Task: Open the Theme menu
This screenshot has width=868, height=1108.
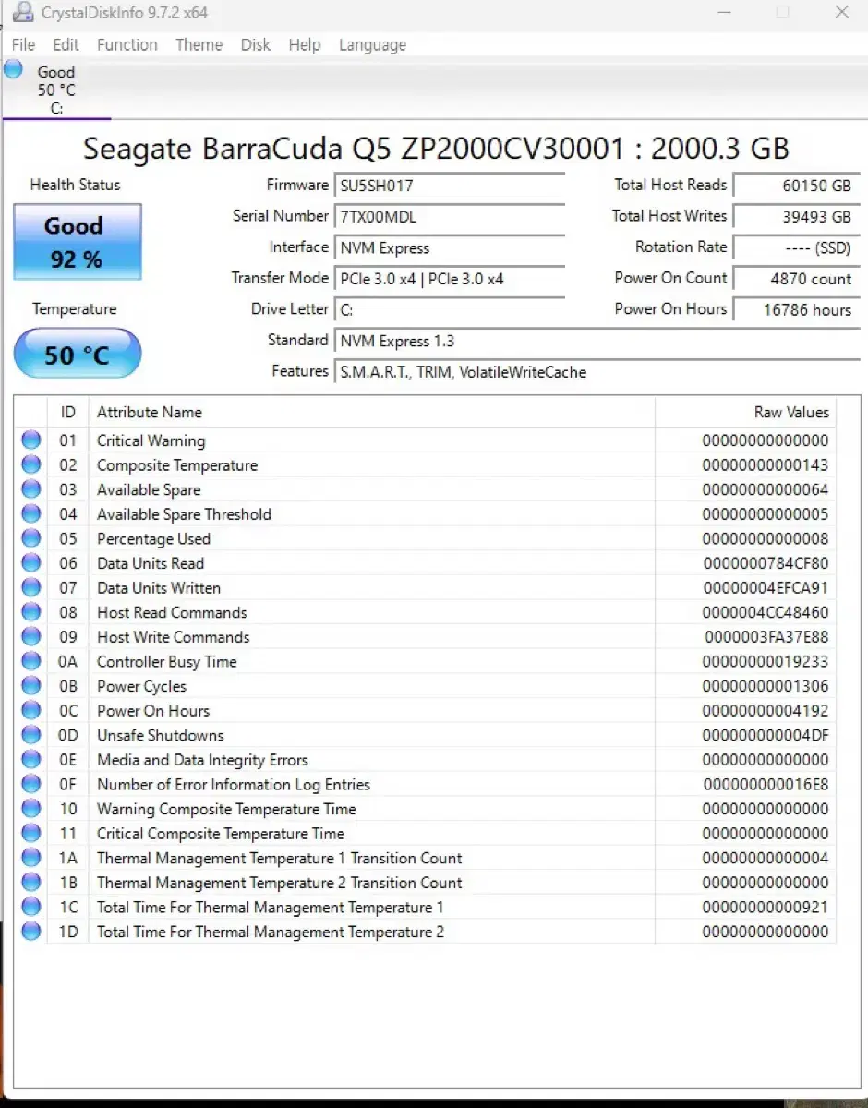Action: [x=199, y=44]
